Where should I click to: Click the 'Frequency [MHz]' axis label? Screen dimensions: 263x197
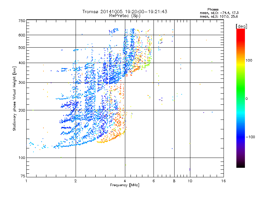pyautogui.click(x=125, y=185)
